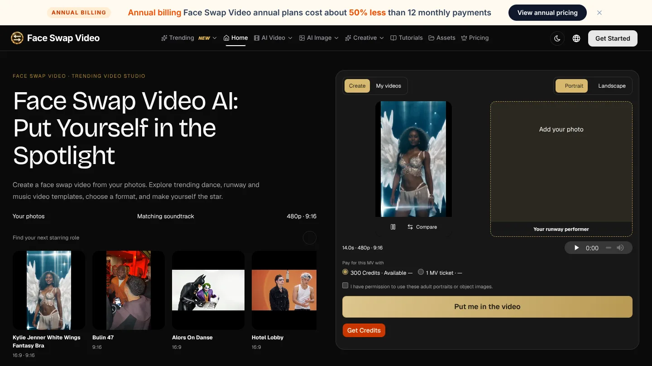Play the audio track
The height and width of the screenshot is (366, 652).
coord(576,248)
